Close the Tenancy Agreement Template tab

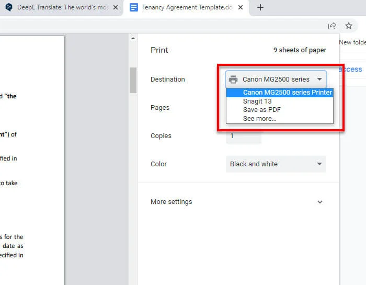tap(241, 7)
